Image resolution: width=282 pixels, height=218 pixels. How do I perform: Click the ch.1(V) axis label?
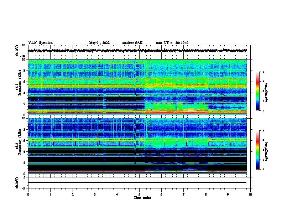pos(17,51)
